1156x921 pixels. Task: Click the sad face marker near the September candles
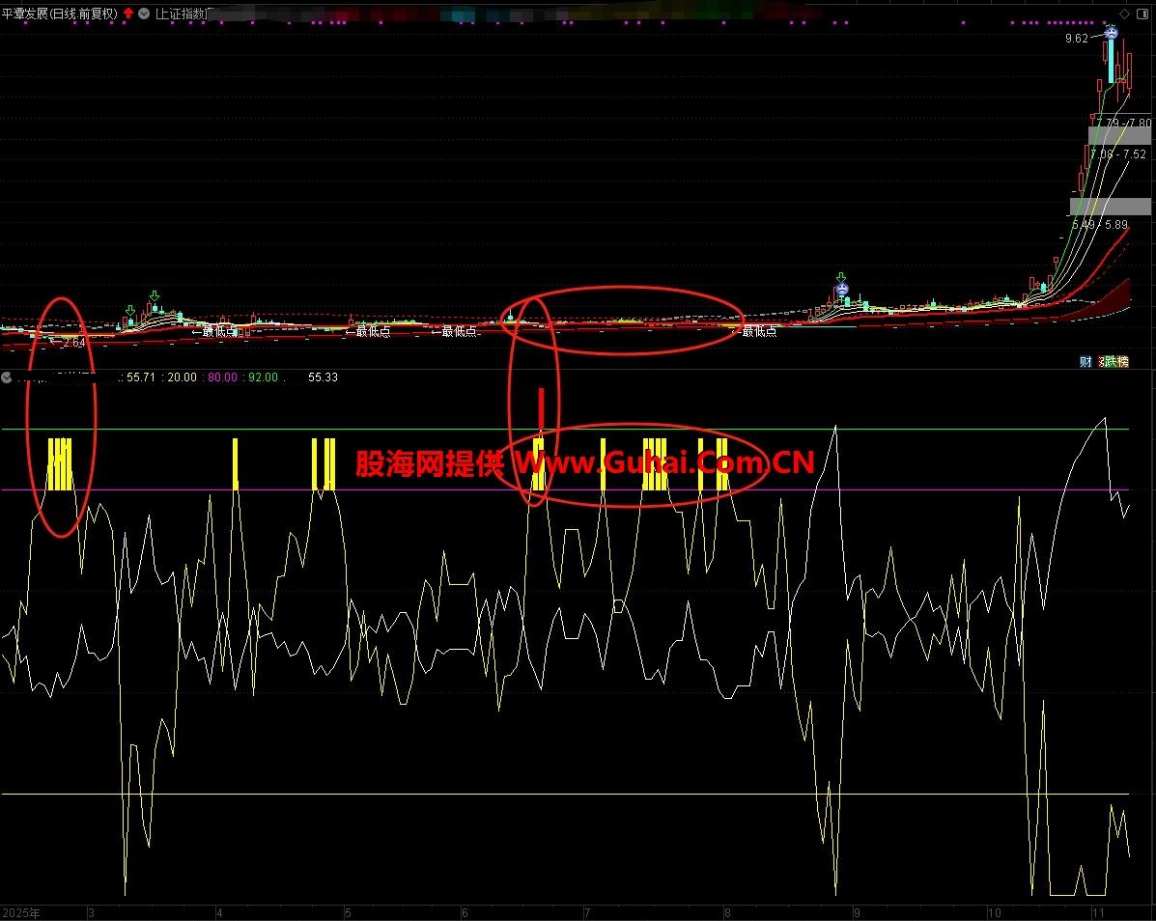point(841,288)
